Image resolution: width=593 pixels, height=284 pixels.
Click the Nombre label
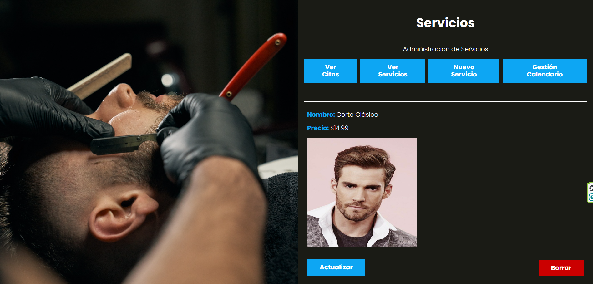pyautogui.click(x=321, y=115)
